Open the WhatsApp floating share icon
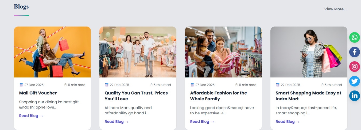This screenshot has height=130, width=361. coord(355,37)
